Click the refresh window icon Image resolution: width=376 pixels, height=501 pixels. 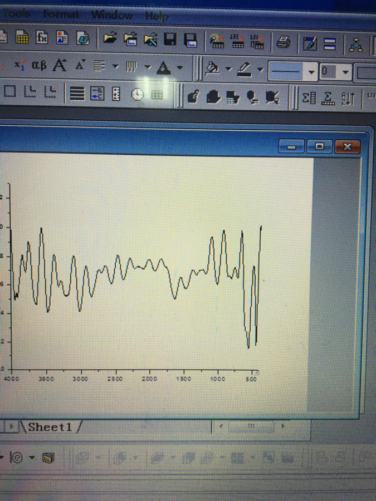pos(310,43)
